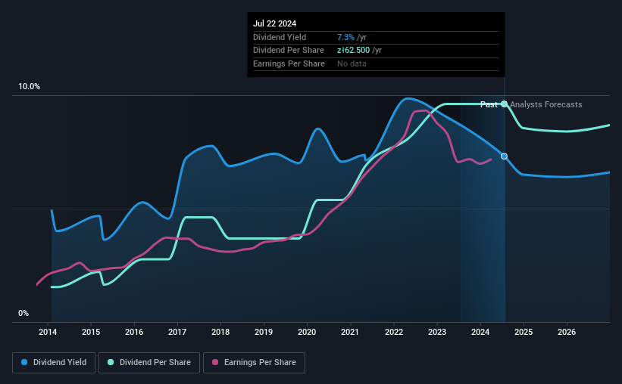Select the 2023 x-axis label
622x384 pixels.
click(x=437, y=332)
